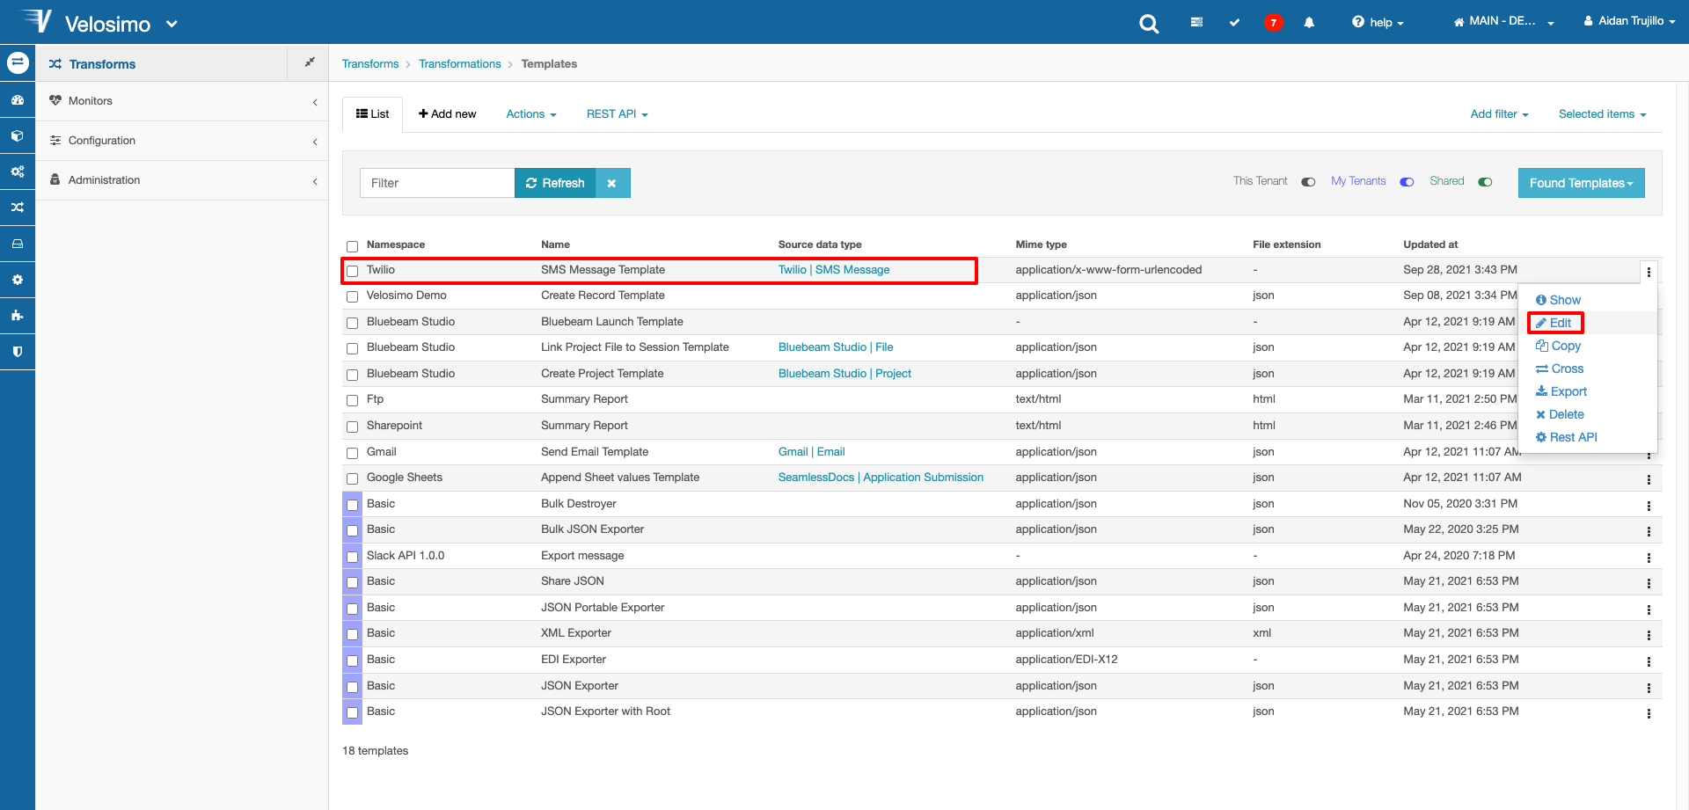Viewport: 1689px width, 810px height.
Task: Open row menu for Share JSON
Action: (1649, 583)
